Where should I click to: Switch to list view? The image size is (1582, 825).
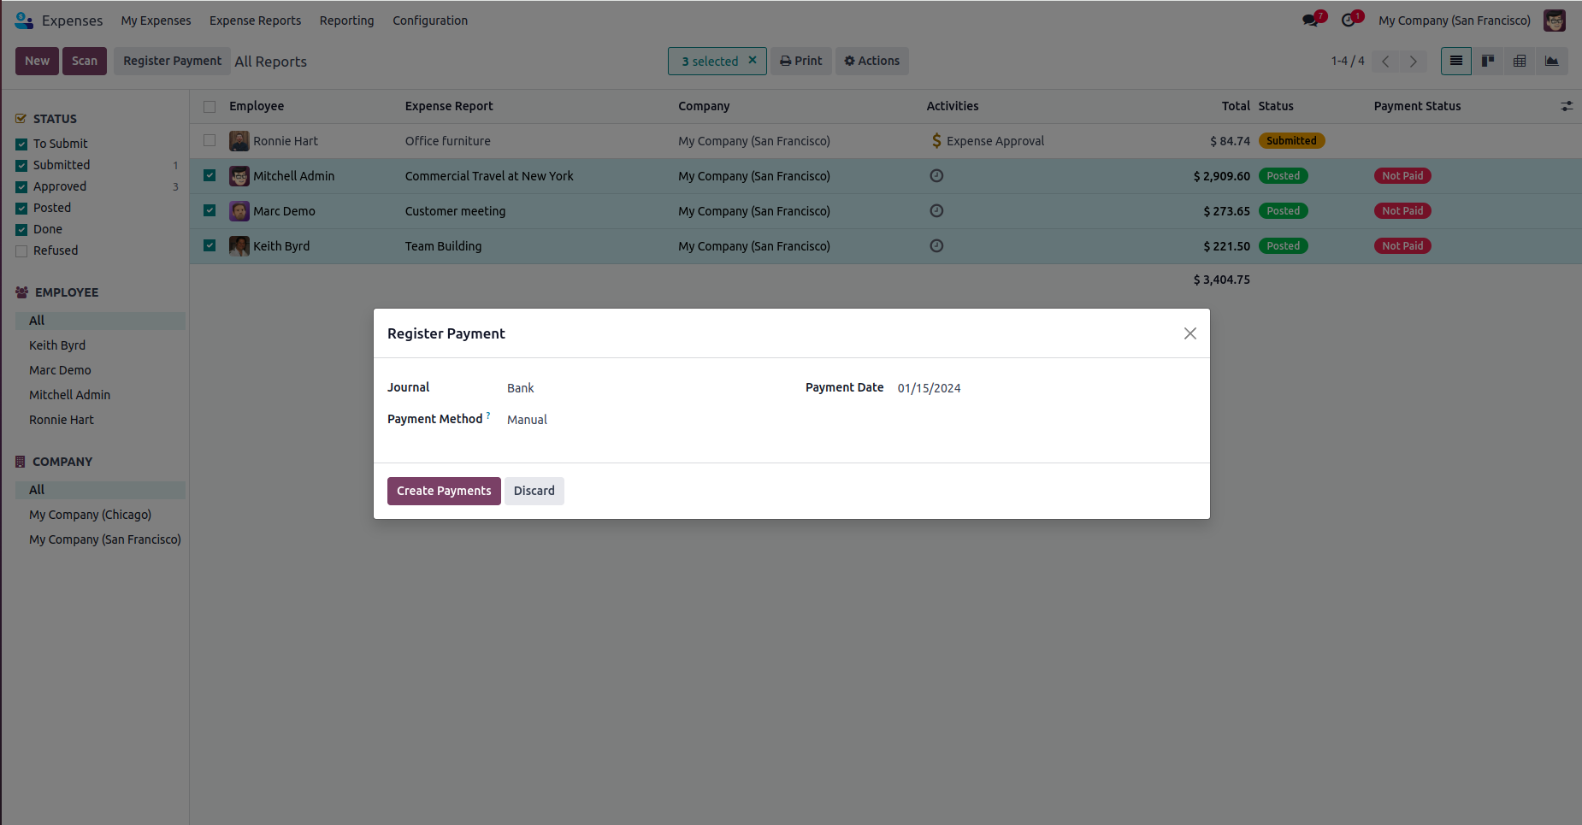(x=1456, y=61)
